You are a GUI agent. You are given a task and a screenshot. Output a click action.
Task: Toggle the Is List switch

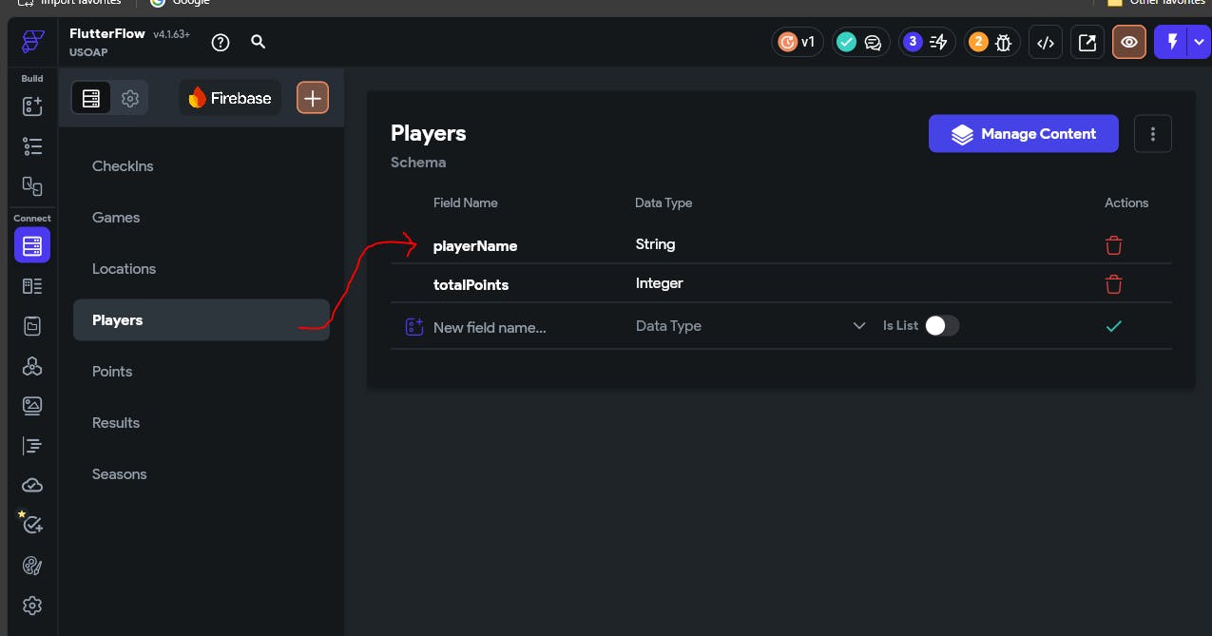coord(942,326)
